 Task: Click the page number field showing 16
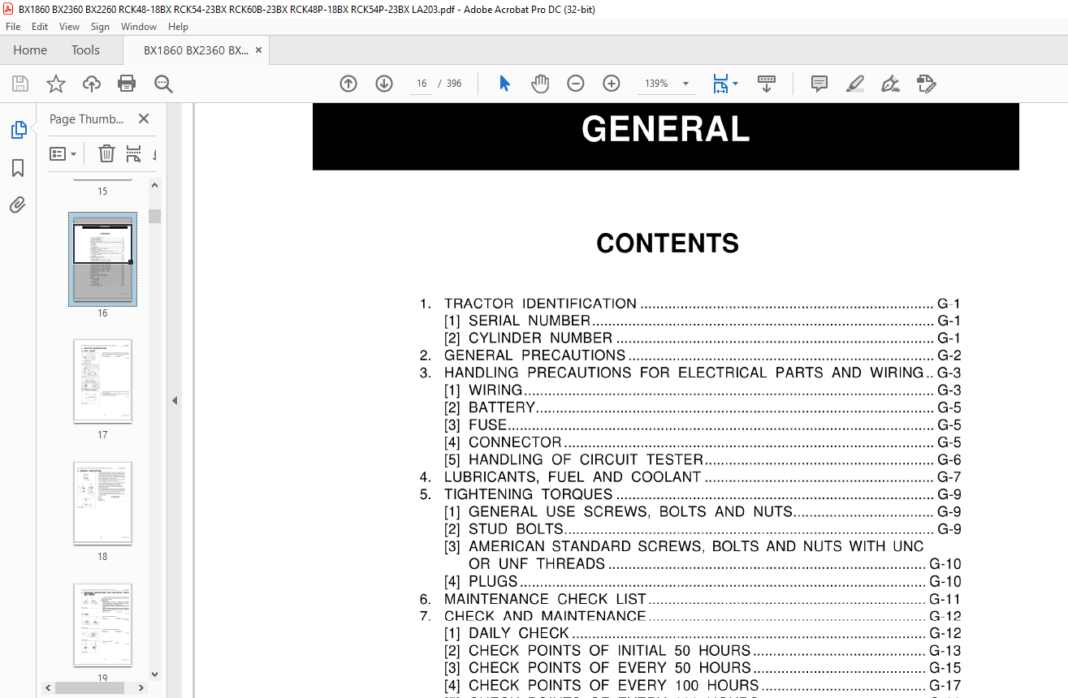click(422, 84)
